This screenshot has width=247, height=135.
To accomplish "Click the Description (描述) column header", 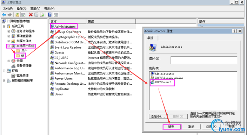I will (x=111, y=21).
